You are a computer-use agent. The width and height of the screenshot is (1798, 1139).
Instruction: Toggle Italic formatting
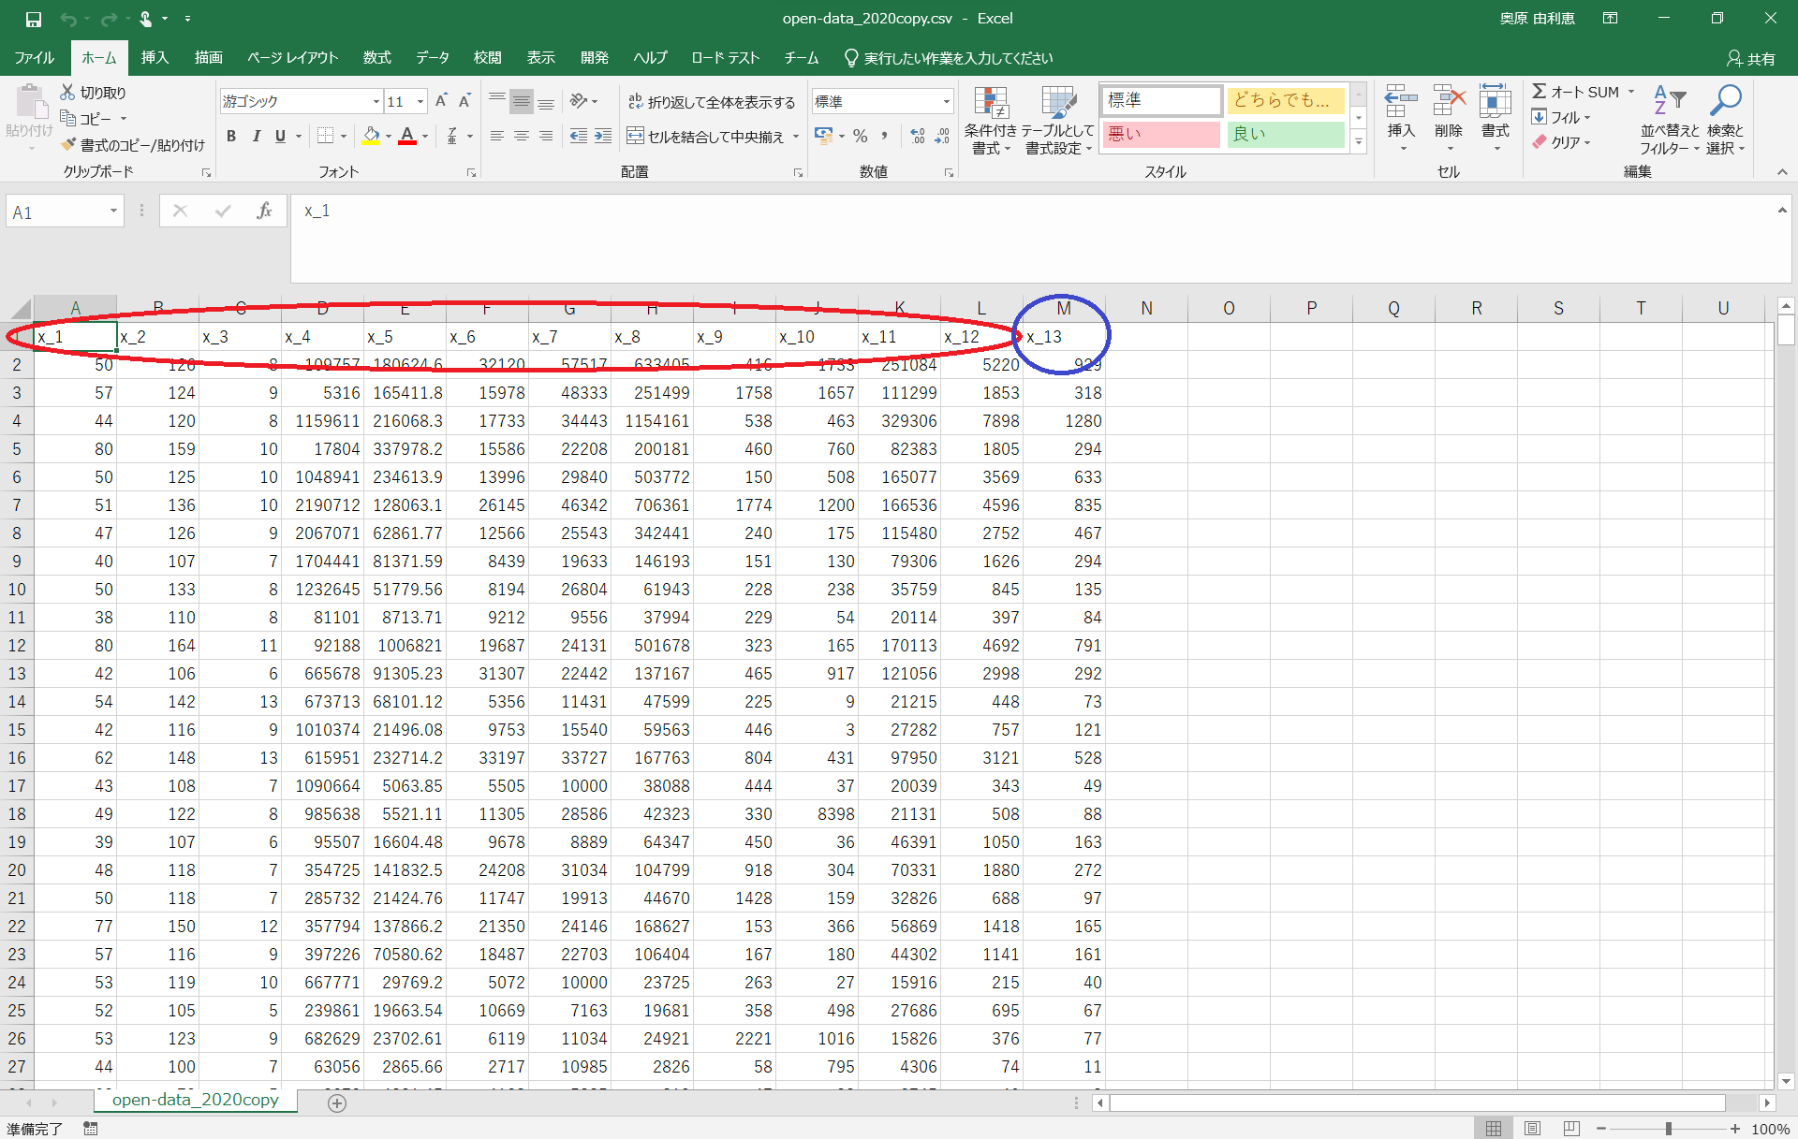coord(256,137)
